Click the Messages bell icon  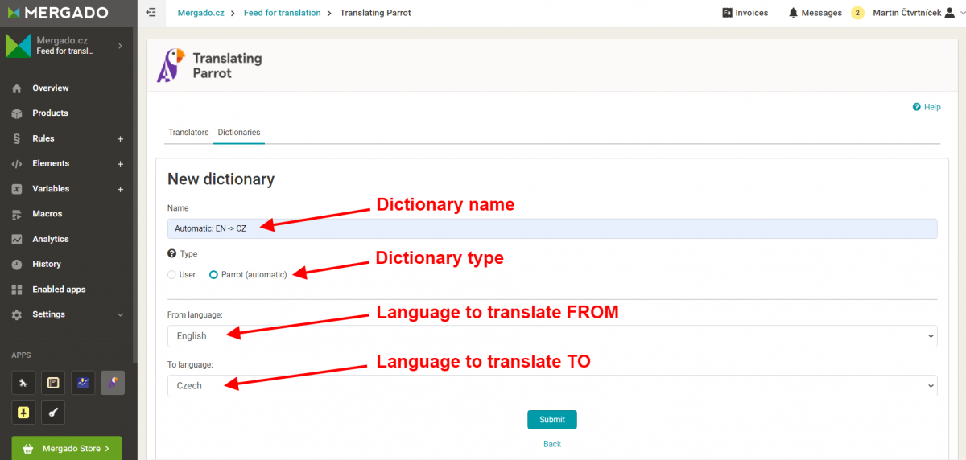coord(793,13)
